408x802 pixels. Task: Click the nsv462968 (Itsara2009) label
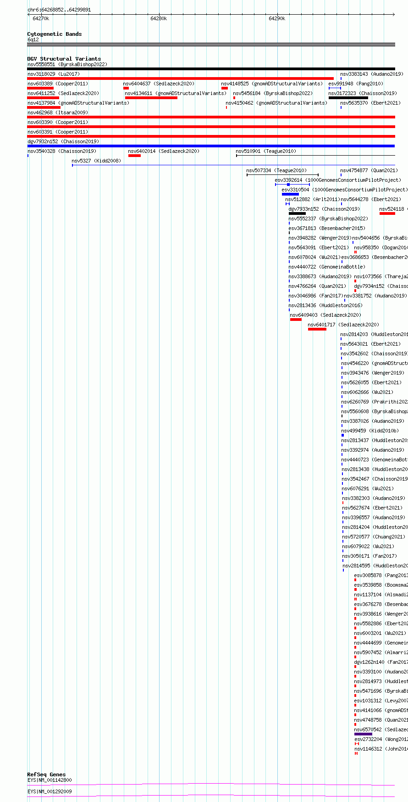click(x=58, y=113)
